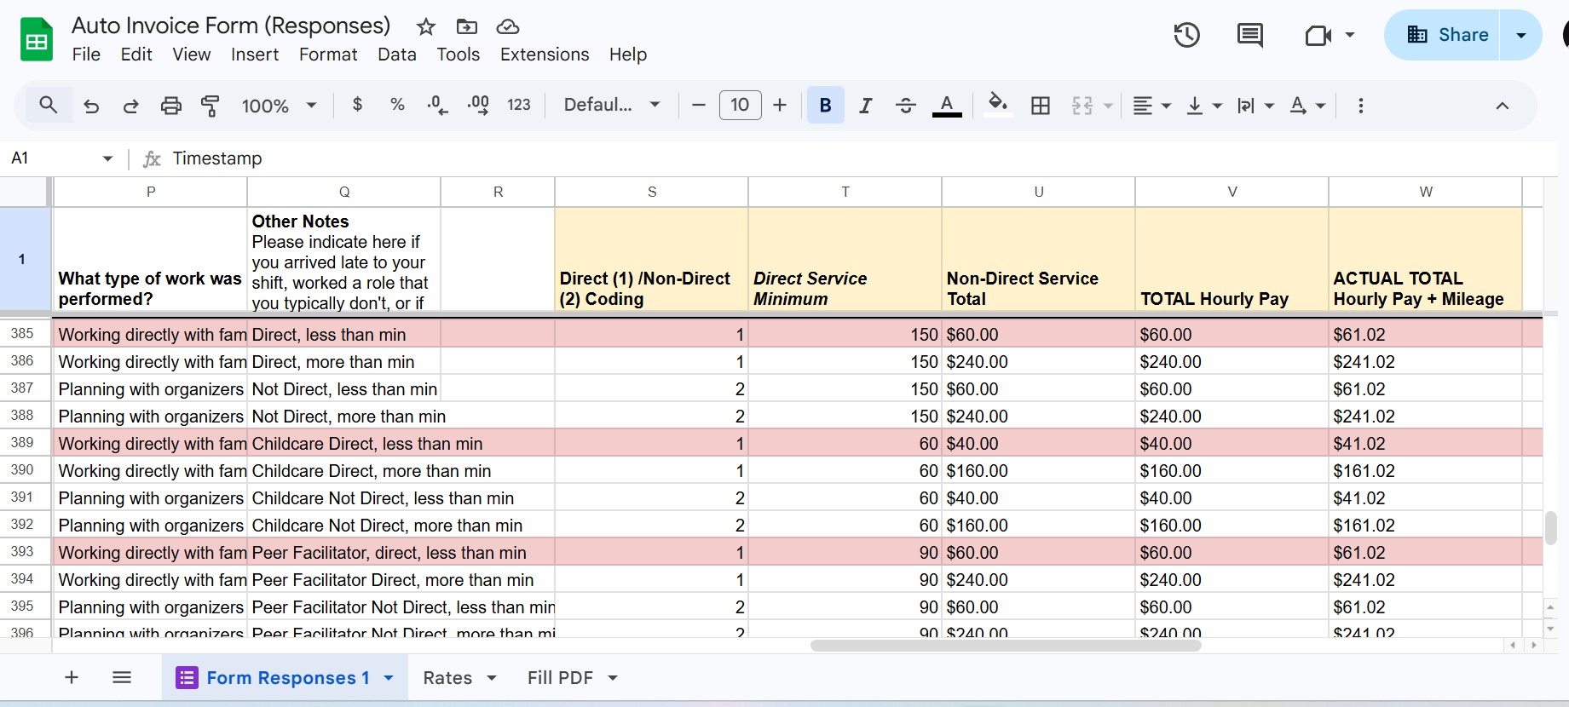Open the font family dropdown

point(612,105)
